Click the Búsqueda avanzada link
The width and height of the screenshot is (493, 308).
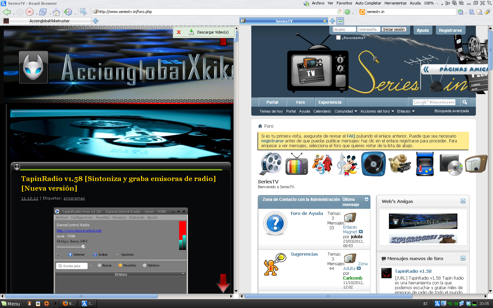(x=452, y=111)
